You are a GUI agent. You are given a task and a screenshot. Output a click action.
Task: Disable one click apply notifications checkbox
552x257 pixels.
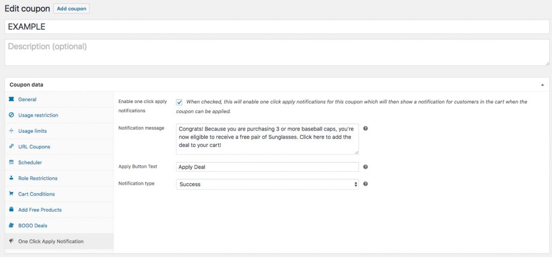(179, 102)
